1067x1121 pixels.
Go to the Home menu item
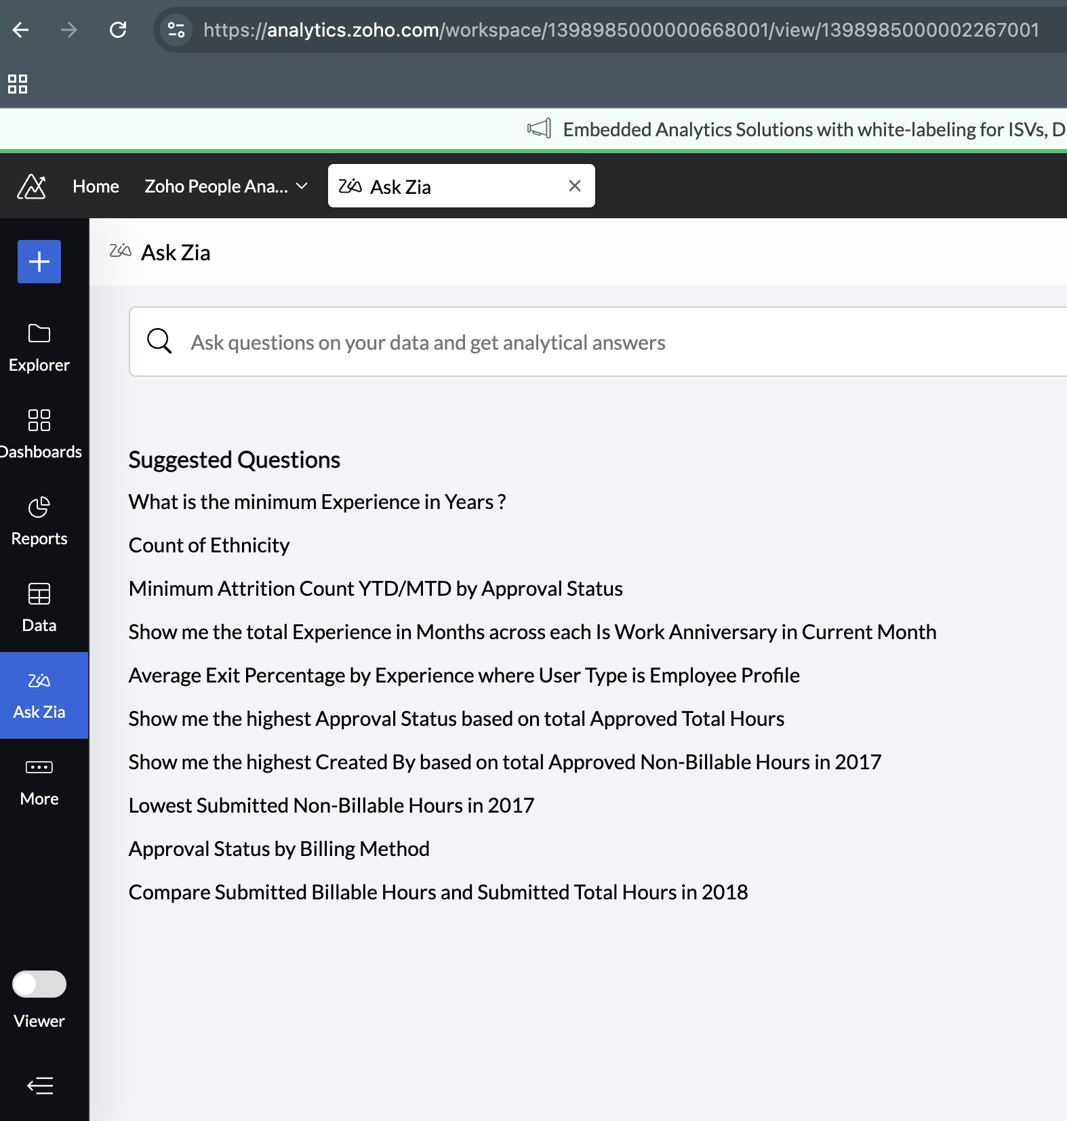click(x=96, y=186)
